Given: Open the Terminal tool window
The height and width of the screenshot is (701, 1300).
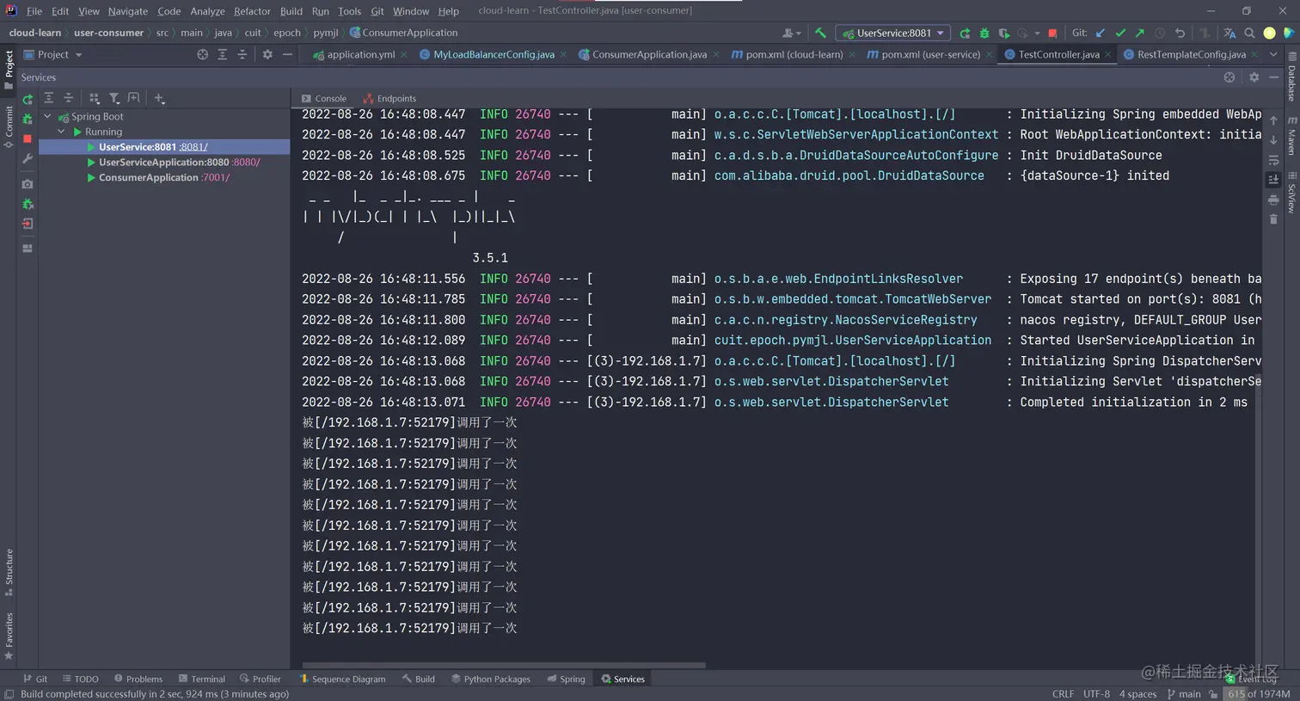Looking at the screenshot, I should 201,679.
